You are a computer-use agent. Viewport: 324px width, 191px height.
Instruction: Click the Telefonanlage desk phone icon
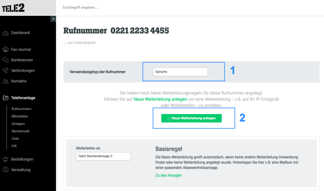tap(5, 98)
